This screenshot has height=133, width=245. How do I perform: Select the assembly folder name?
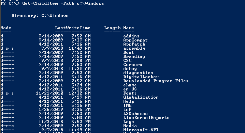click(134, 48)
